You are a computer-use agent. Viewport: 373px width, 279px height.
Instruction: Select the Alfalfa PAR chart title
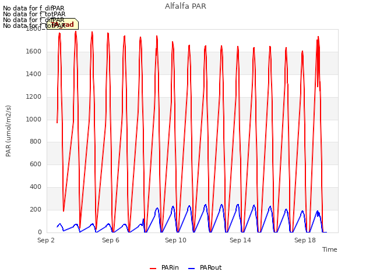[x=185, y=6]
